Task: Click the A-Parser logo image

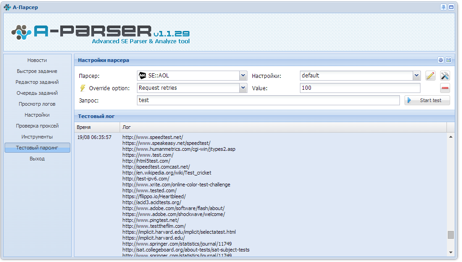Action: 100,34
